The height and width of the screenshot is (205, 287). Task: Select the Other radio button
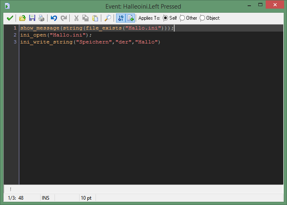tap(182, 18)
